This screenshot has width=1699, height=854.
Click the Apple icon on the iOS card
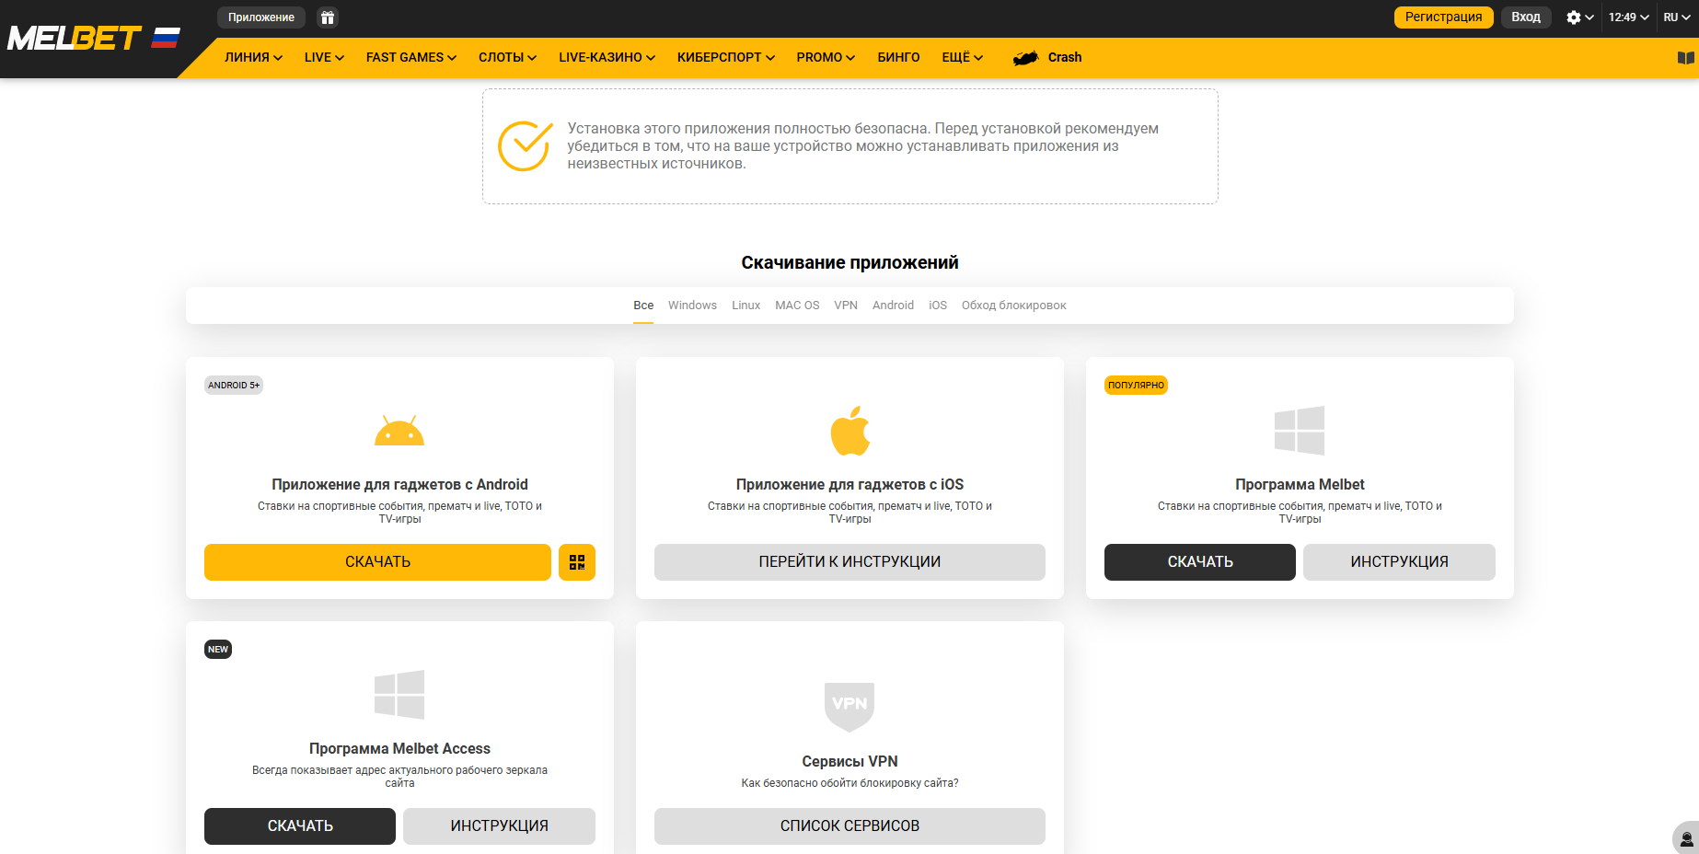849,429
